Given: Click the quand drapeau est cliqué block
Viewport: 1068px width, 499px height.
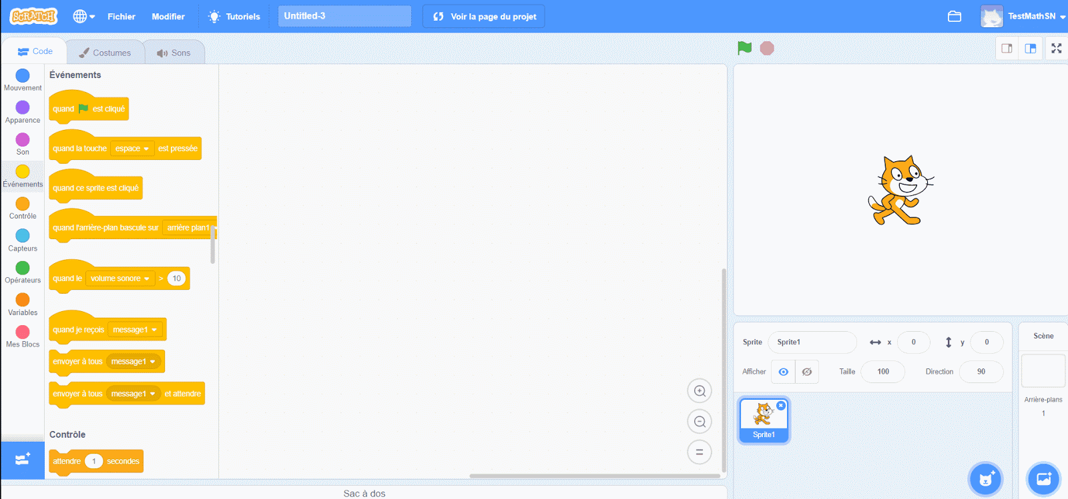Looking at the screenshot, I should pyautogui.click(x=89, y=107).
